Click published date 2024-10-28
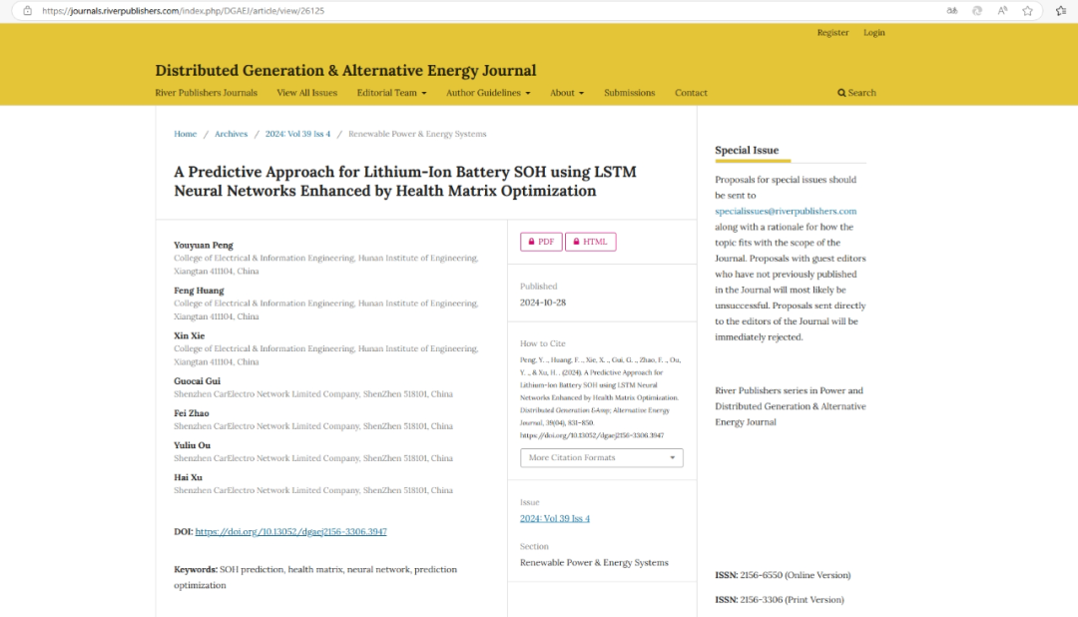Screen dimensions: 1078x617 pyautogui.click(x=542, y=303)
